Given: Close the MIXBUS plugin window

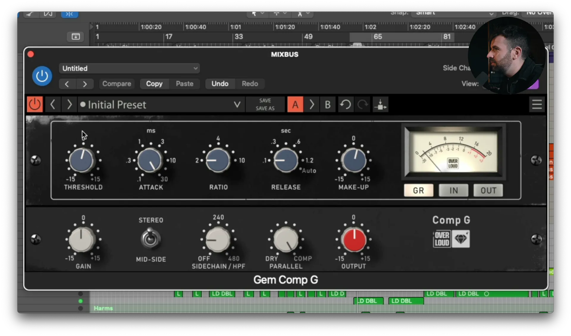Looking at the screenshot, I should (31, 54).
